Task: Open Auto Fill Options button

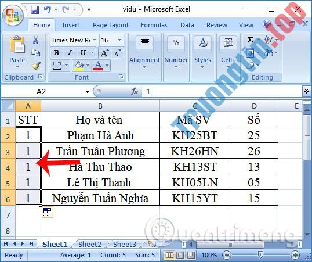Action: [48, 212]
